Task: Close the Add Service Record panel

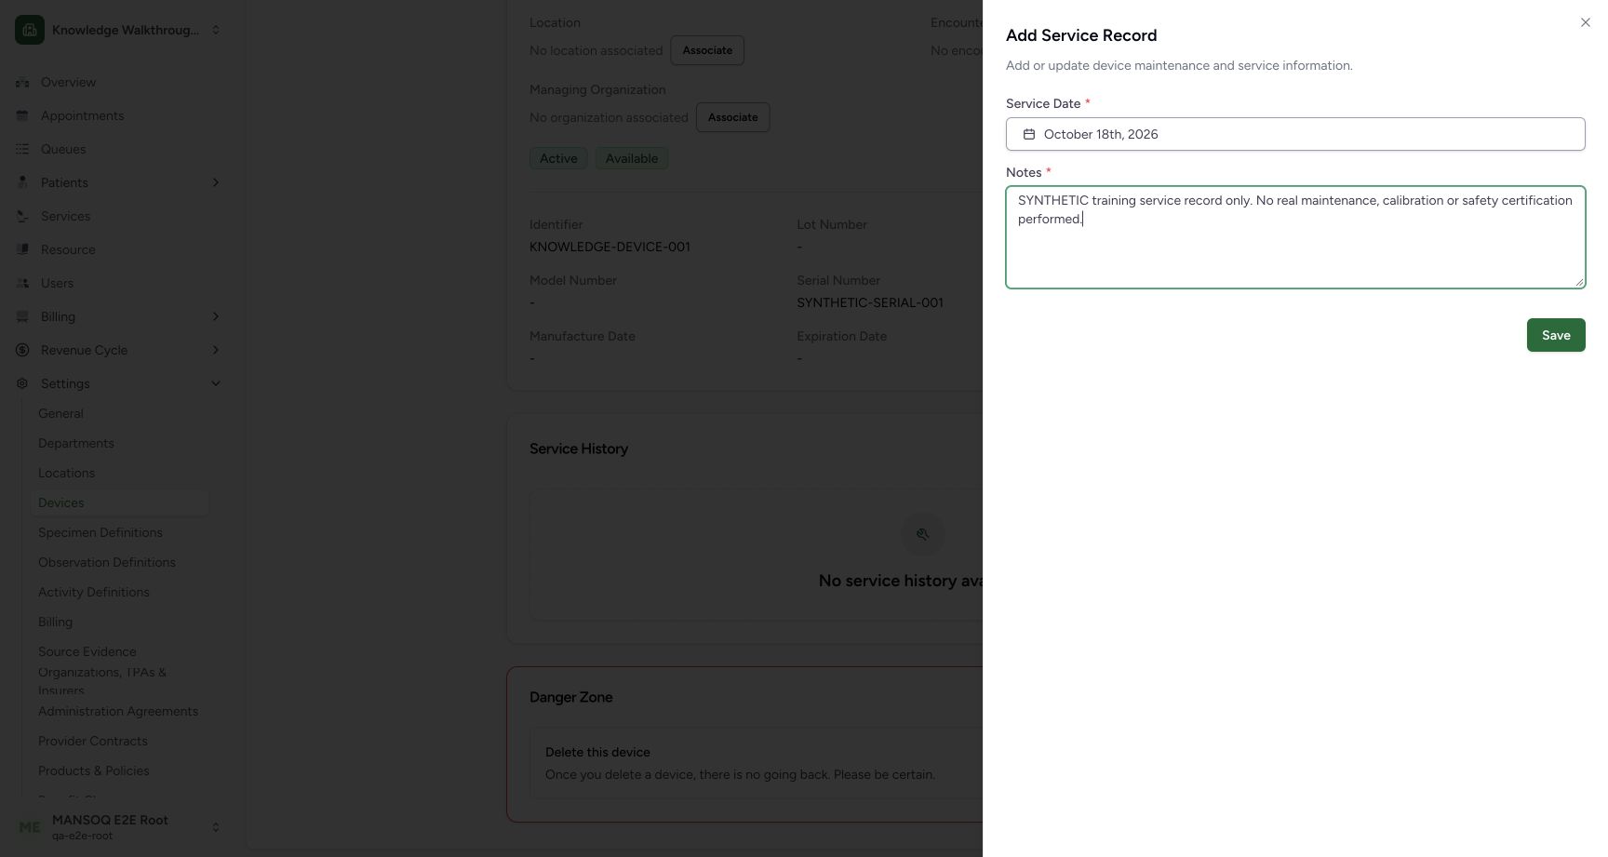Action: coord(1586,22)
